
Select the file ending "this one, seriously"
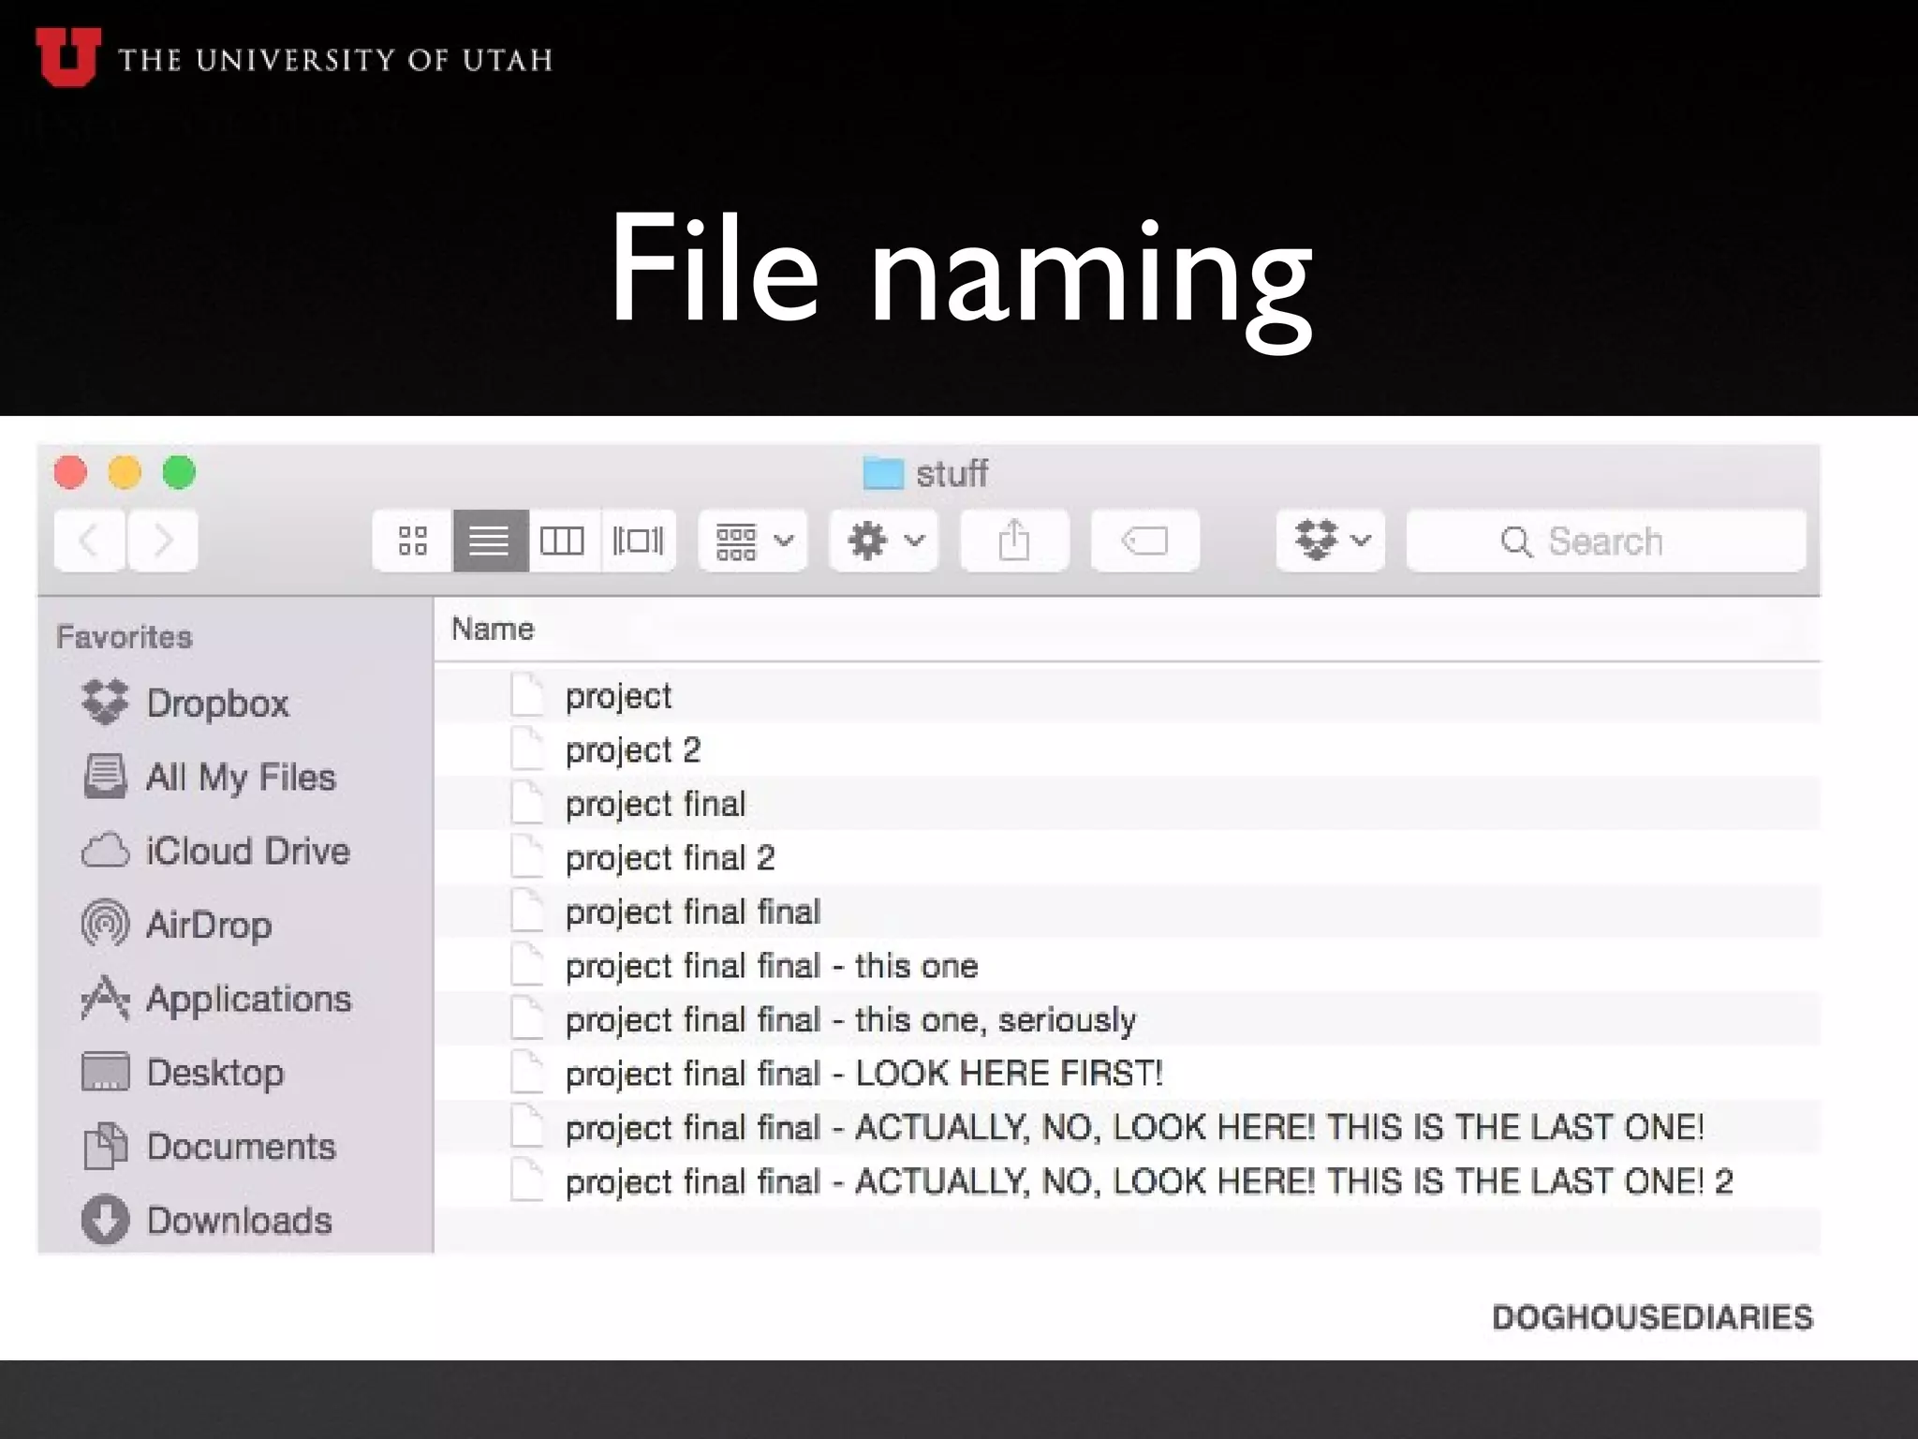tap(1128, 1019)
